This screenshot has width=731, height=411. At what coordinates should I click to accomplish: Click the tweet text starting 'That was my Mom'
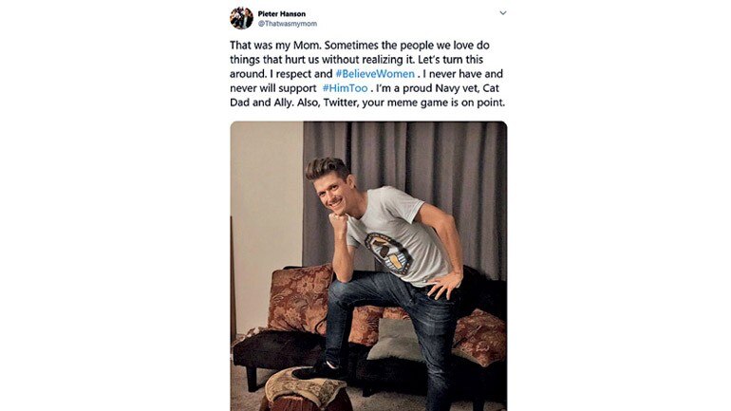point(367,74)
